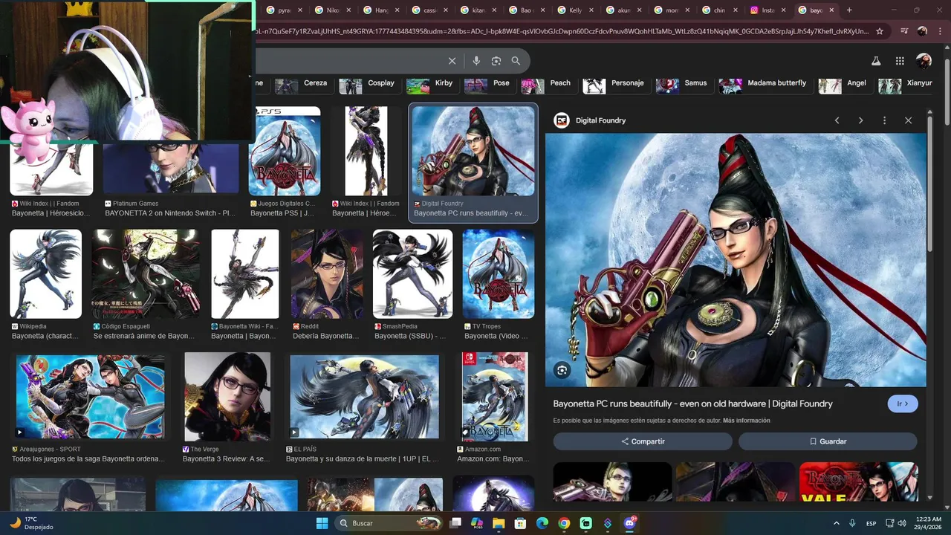
Task: Close the image preview panel
Action: (908, 120)
